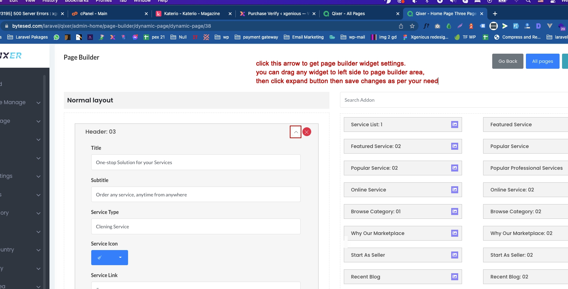Open the Email Marketing bookmark folder
This screenshot has width=568, height=289.
304,37
